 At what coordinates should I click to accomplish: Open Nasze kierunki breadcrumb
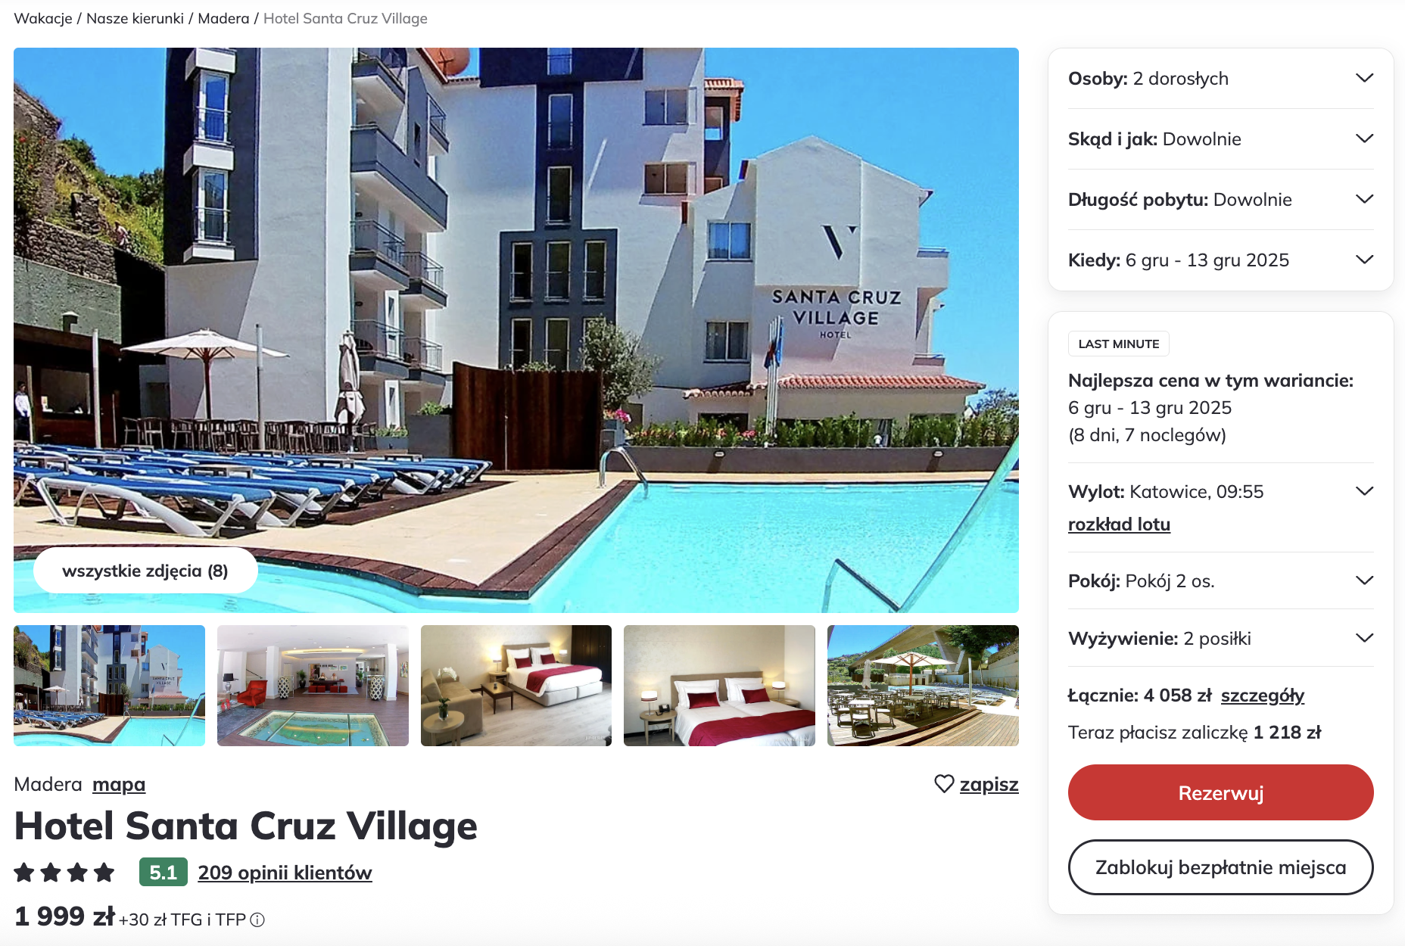[135, 18]
